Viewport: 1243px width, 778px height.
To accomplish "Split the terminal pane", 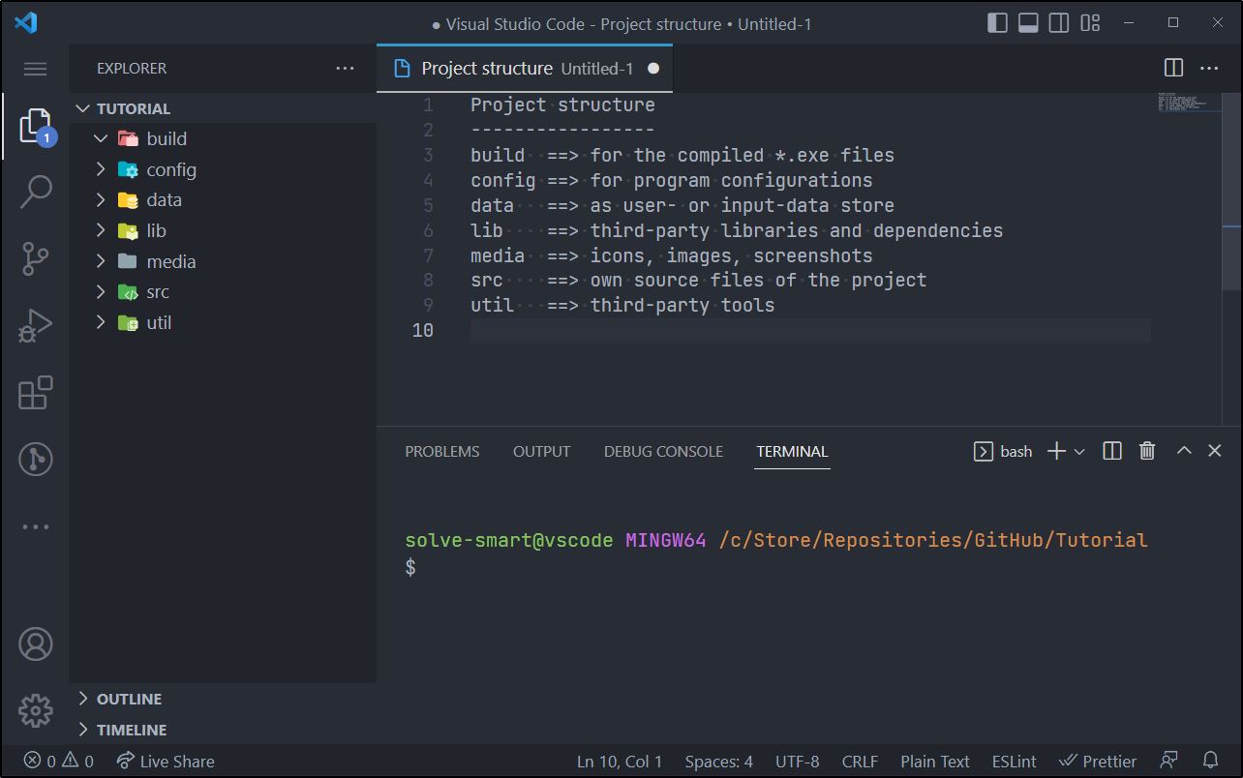I will point(1110,450).
